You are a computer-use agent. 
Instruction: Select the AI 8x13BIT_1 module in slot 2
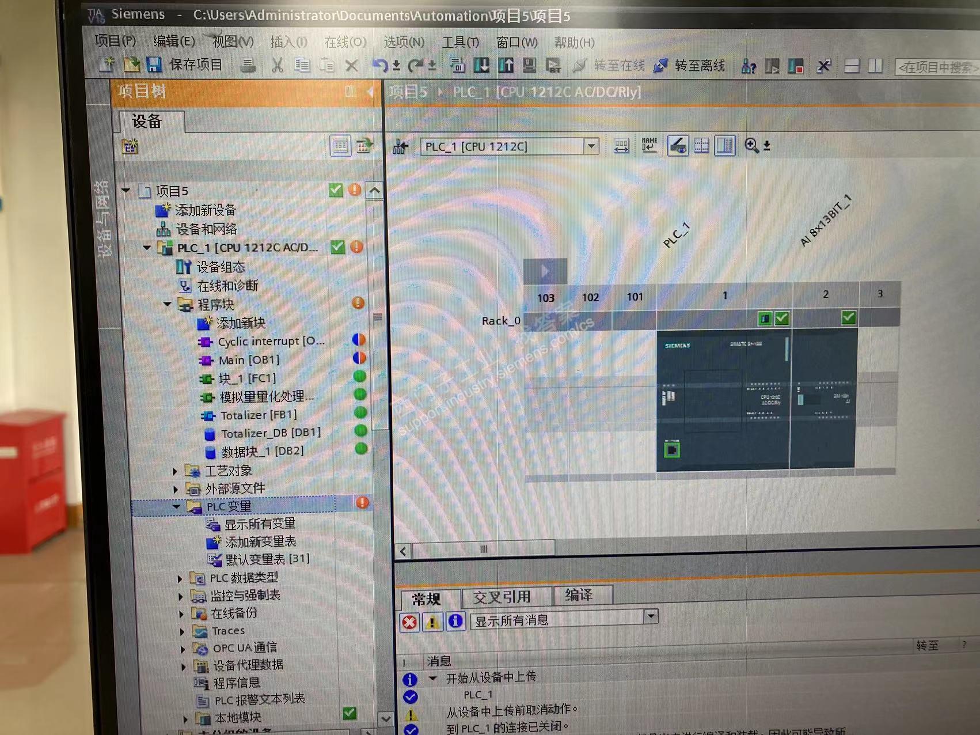click(x=823, y=399)
